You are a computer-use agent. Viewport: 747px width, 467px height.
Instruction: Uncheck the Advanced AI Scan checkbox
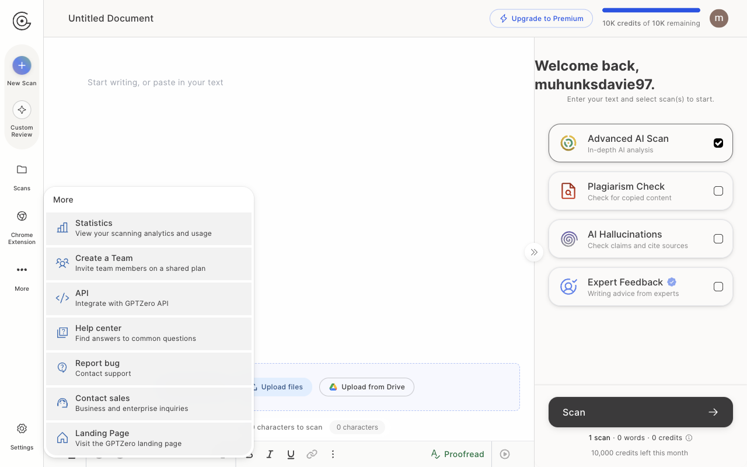(x=718, y=143)
